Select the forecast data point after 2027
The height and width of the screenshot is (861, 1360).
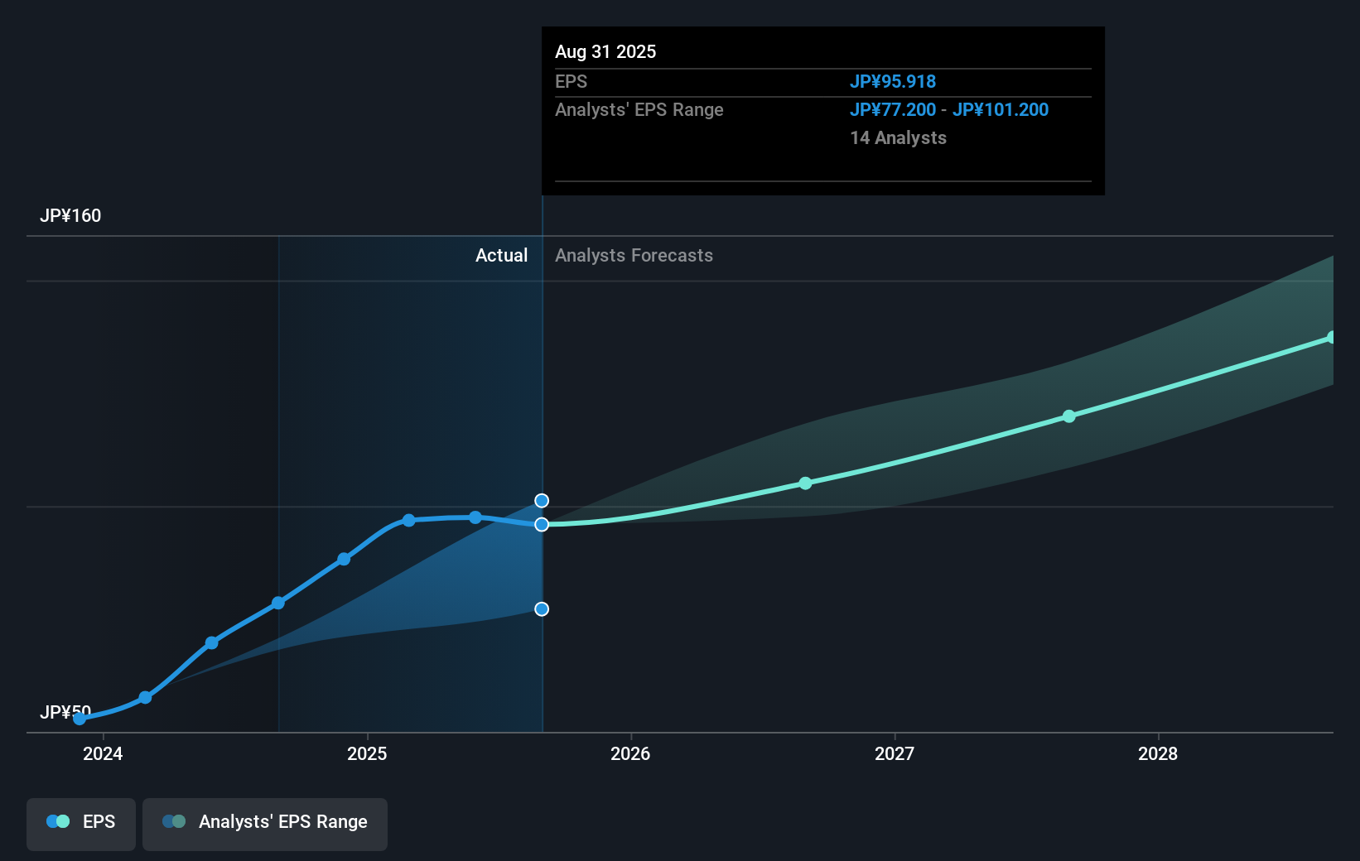(x=1069, y=417)
